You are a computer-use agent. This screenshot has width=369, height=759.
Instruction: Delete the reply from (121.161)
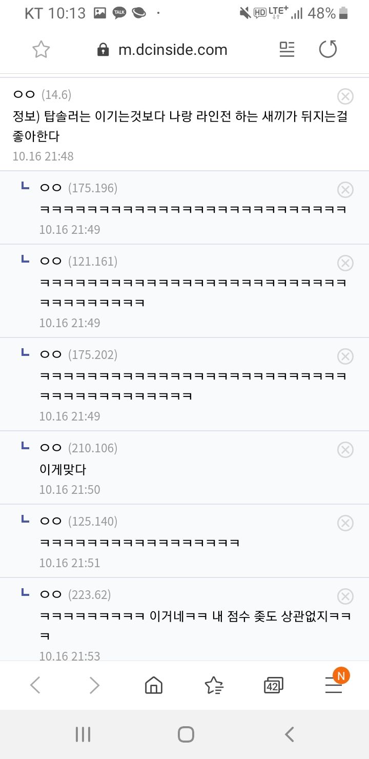[345, 263]
